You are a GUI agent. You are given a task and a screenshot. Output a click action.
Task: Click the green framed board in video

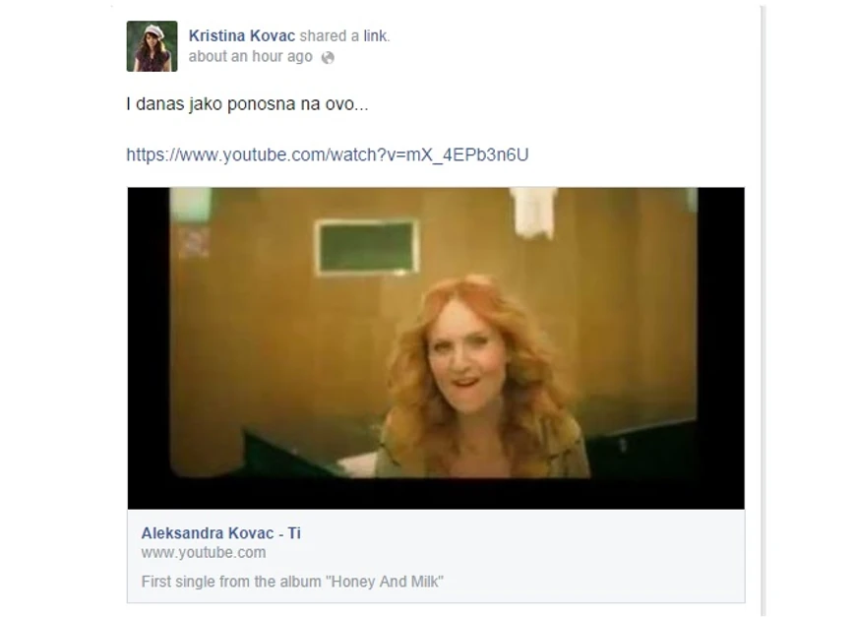367,247
